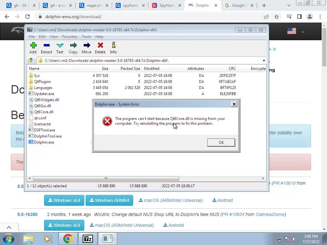The image size is (327, 245).
Task: Click the Extract toolbar icon
Action: (x=46, y=48)
